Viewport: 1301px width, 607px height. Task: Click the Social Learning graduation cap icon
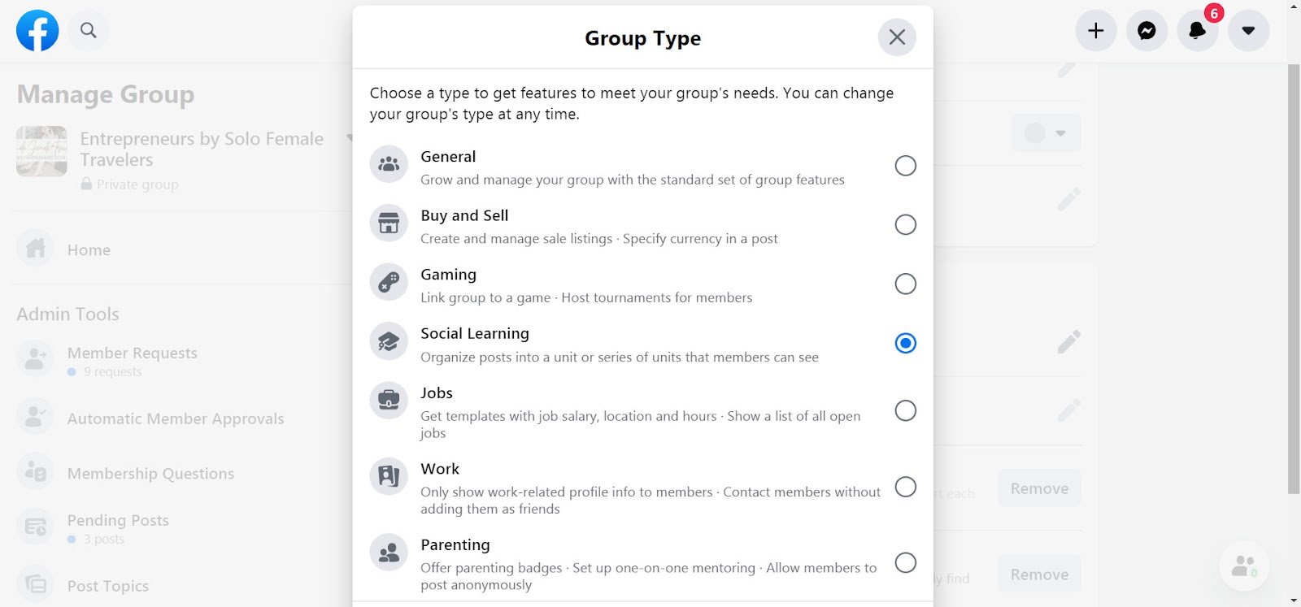pos(389,342)
